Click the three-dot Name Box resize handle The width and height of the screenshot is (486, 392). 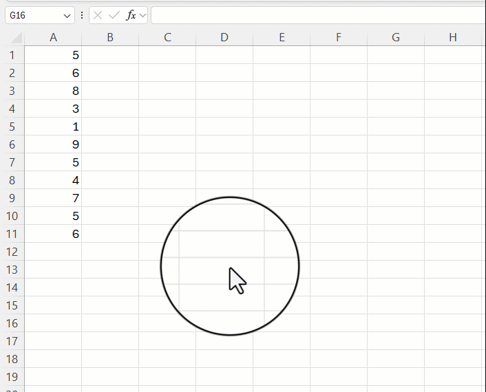[x=82, y=15]
